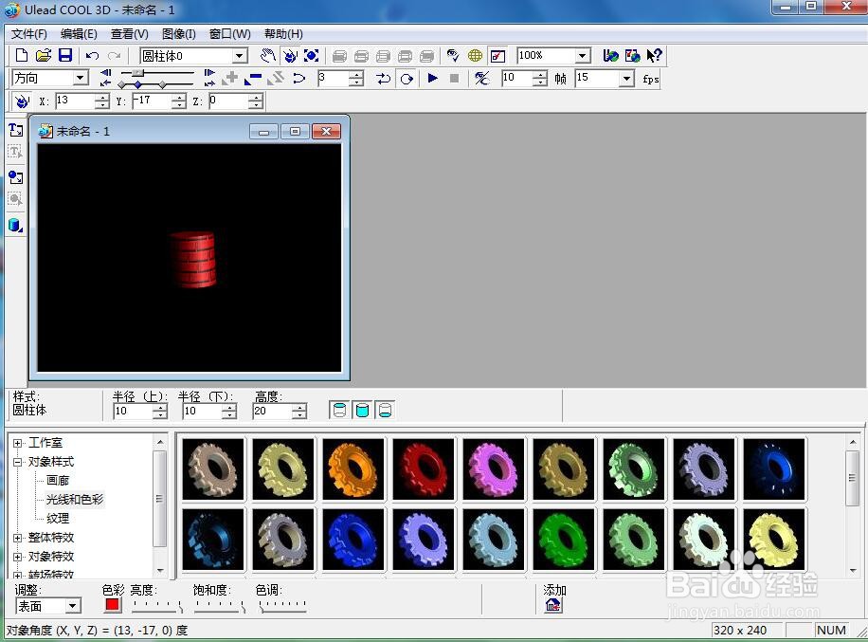
Task: Click the 高度 height input field
Action: [272, 411]
